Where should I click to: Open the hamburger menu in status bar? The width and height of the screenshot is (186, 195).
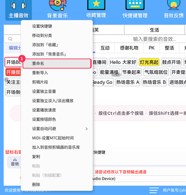(154, 190)
